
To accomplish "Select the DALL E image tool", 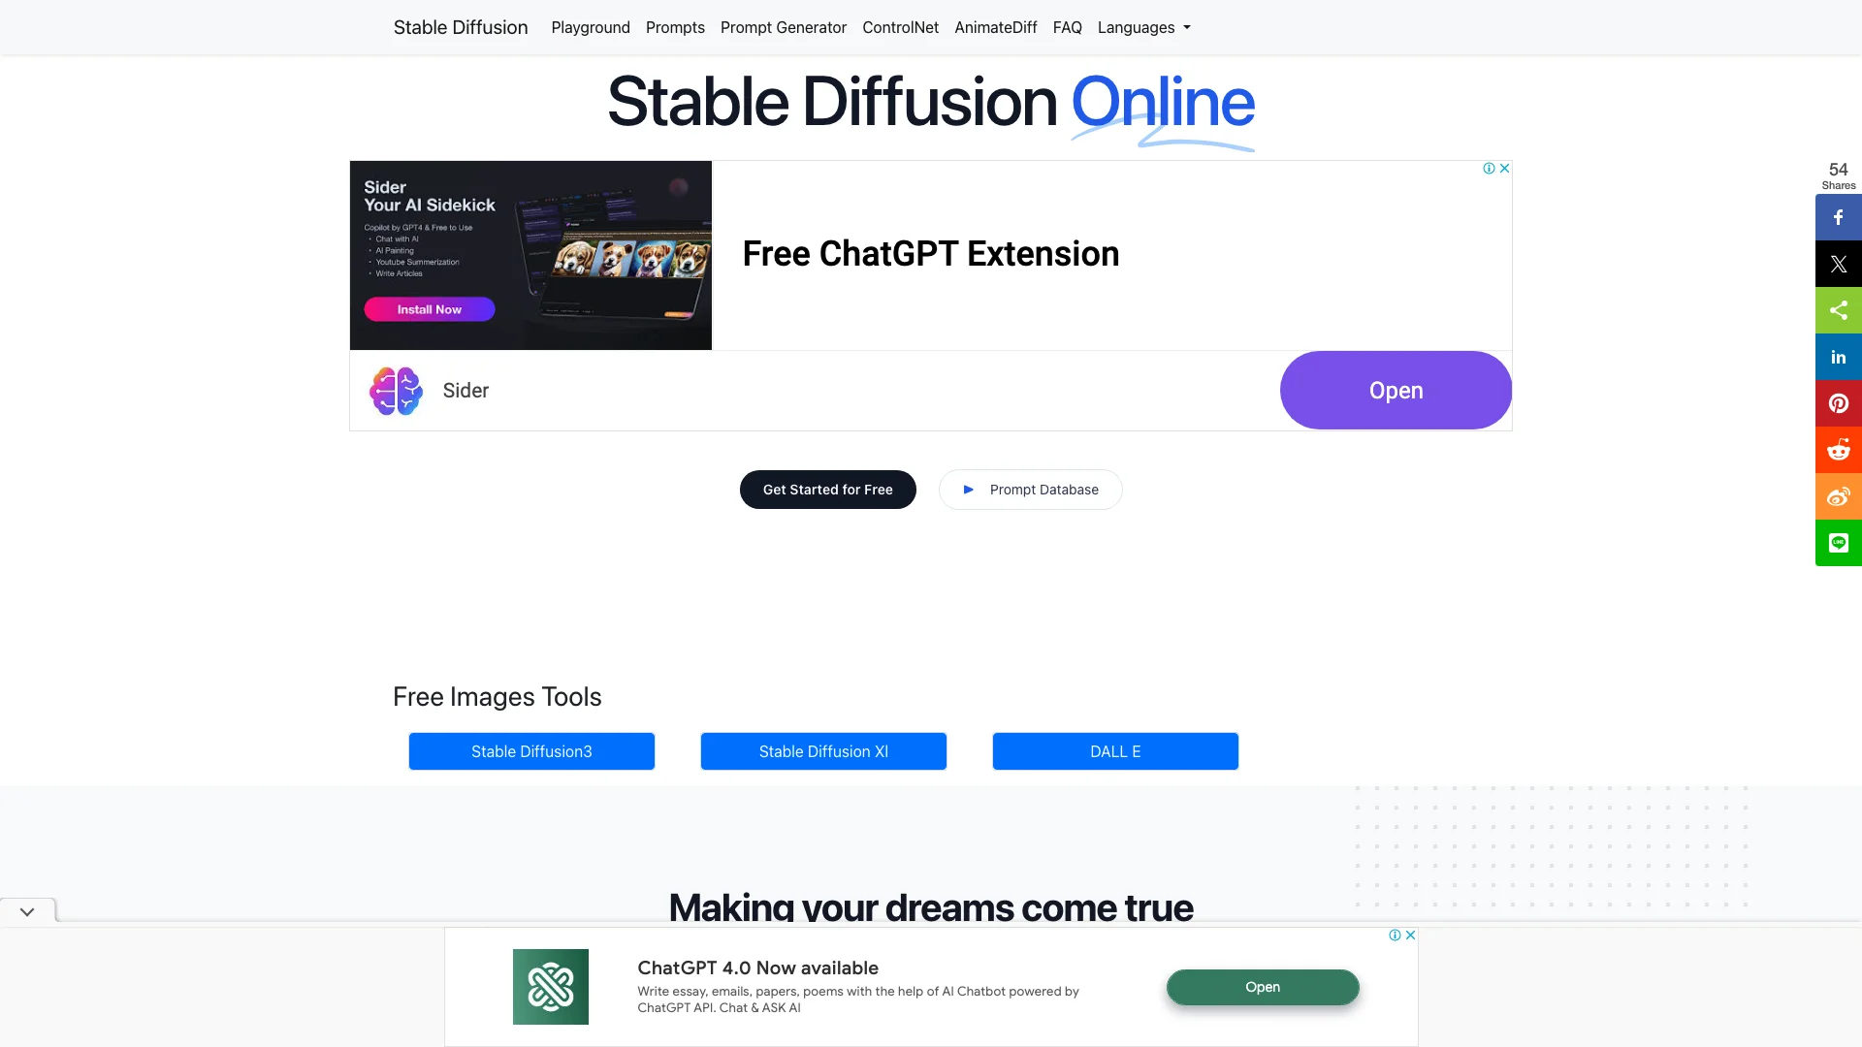I will [x=1115, y=750].
